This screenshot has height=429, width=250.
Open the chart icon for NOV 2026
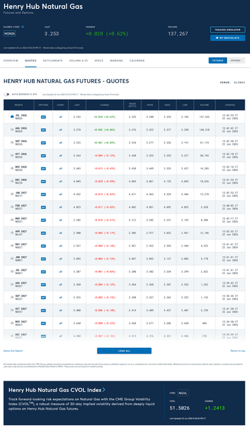tap(60, 168)
